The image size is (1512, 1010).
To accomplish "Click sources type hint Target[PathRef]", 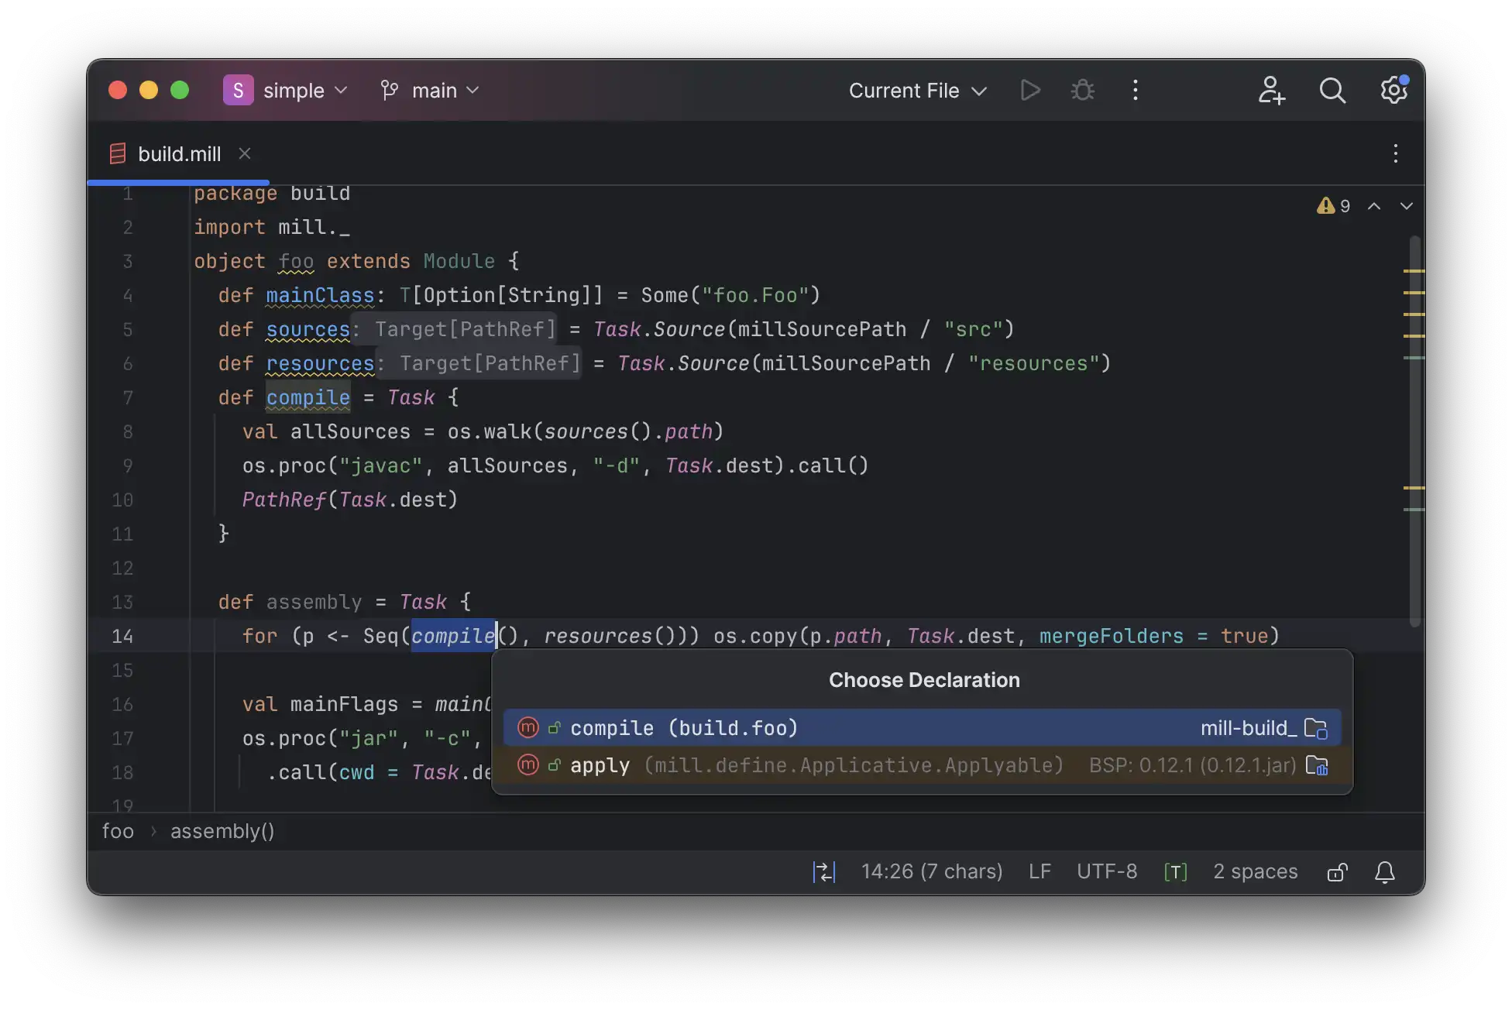I will pos(466,329).
